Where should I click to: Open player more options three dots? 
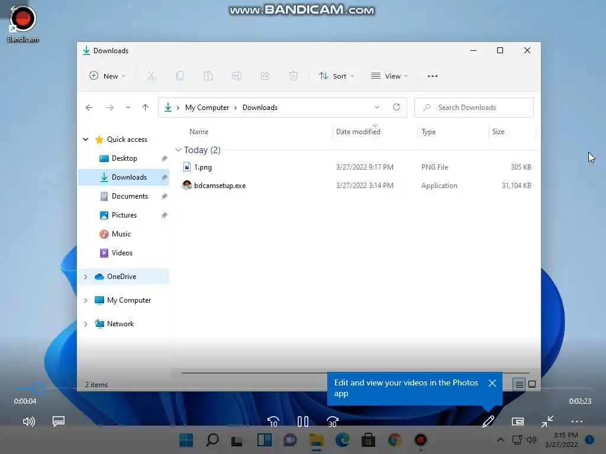576,421
